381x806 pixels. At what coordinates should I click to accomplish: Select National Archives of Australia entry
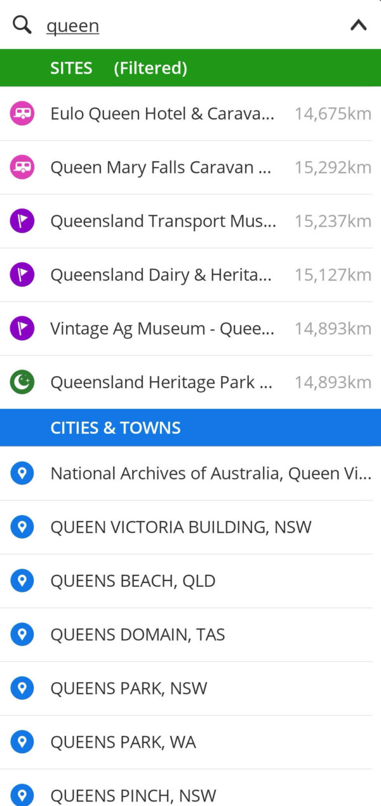[210, 473]
